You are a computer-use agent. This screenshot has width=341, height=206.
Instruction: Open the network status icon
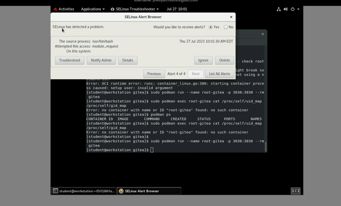tap(279, 9)
